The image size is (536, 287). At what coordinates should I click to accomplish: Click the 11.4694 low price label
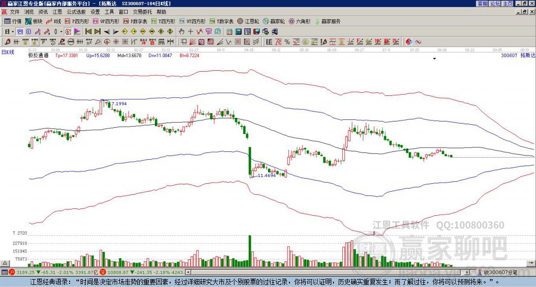tap(266, 175)
